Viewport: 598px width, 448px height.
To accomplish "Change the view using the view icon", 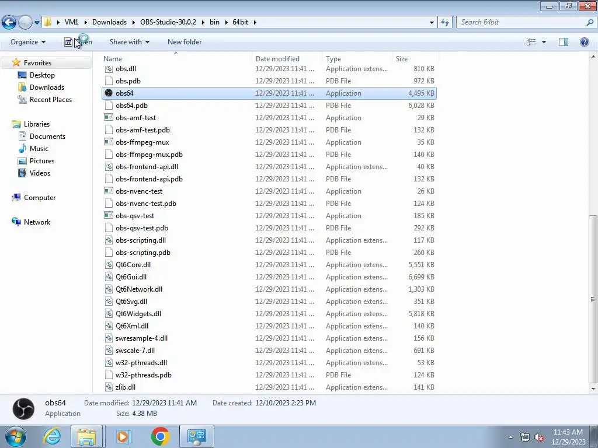I will point(531,42).
